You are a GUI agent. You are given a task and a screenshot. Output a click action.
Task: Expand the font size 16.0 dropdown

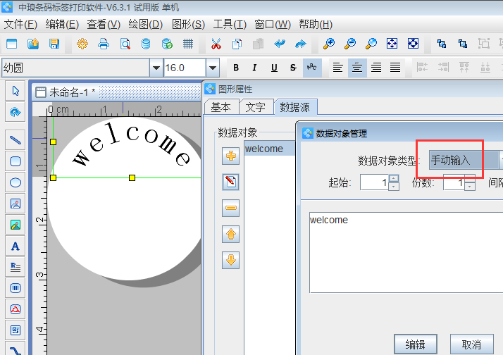pyautogui.click(x=212, y=68)
